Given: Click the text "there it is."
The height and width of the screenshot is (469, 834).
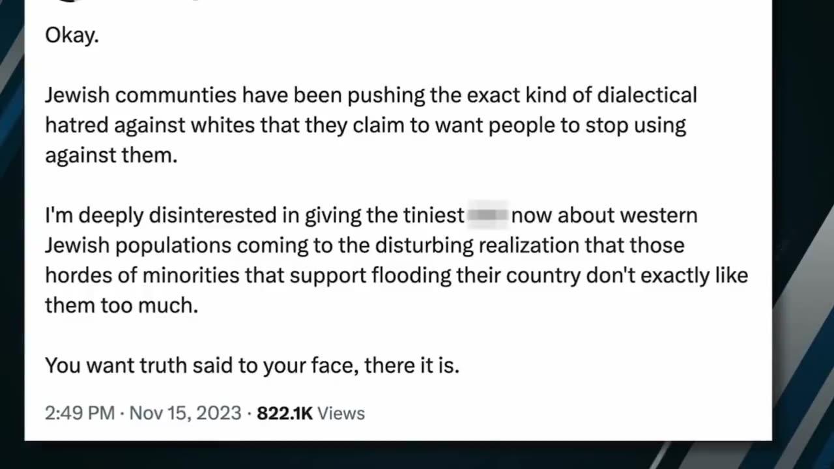Looking at the screenshot, I should (412, 365).
